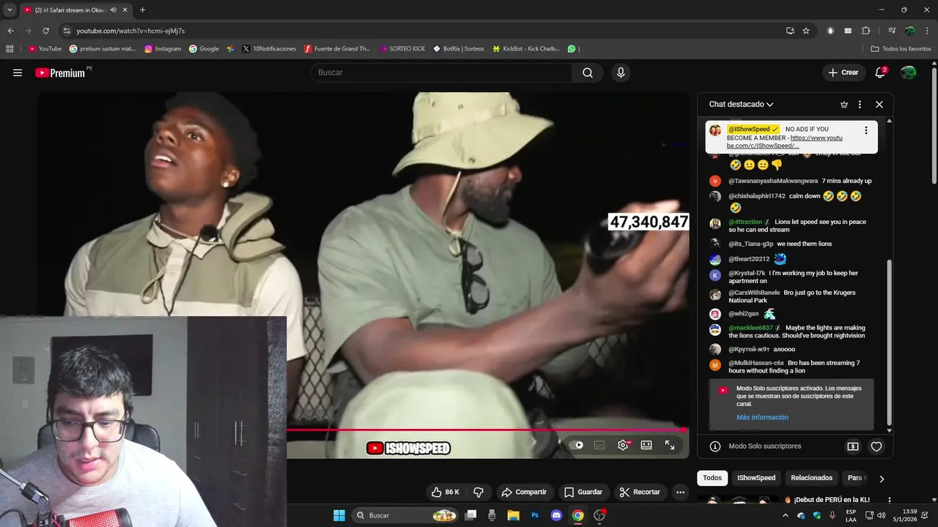Seek using the red video progress bar
This screenshot has width=938, height=527.
point(487,430)
